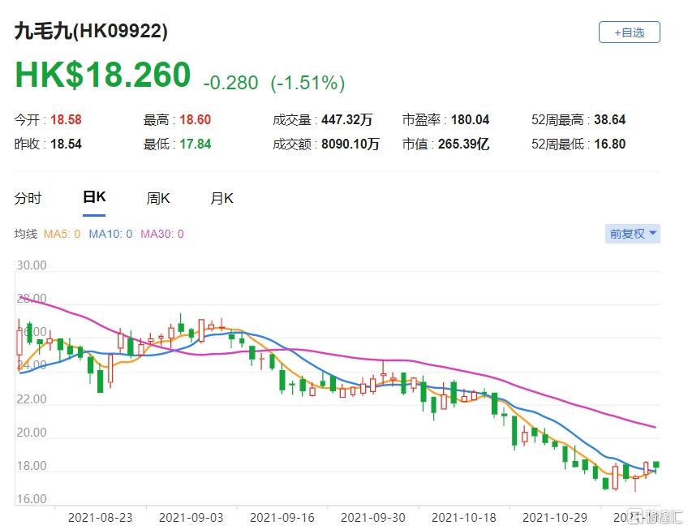
Task: Expand the 前复权 adjustment dropdown
Action: [x=634, y=234]
